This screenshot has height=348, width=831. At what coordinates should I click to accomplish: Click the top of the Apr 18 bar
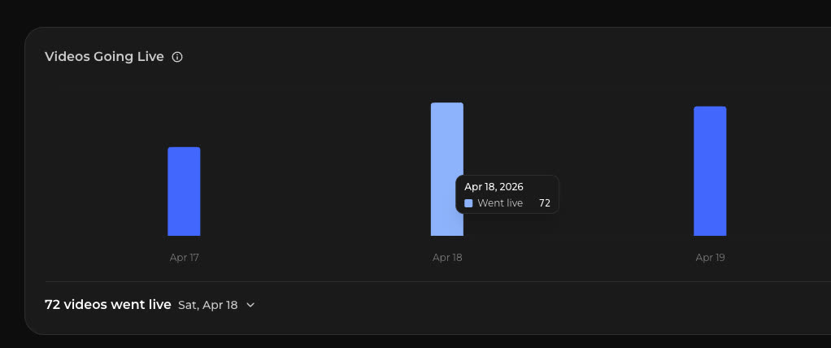[x=446, y=104]
